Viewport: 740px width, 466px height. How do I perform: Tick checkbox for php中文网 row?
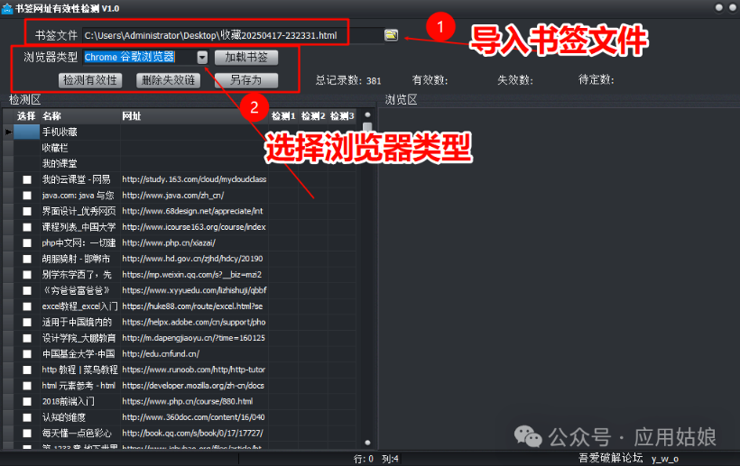pos(27,243)
